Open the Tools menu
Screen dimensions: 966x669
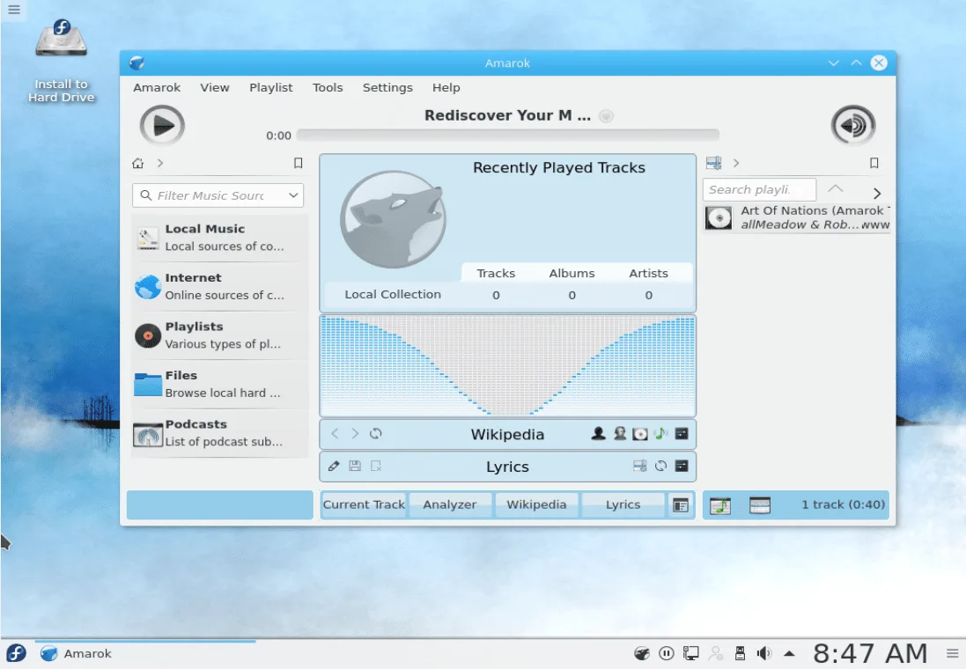pos(327,87)
